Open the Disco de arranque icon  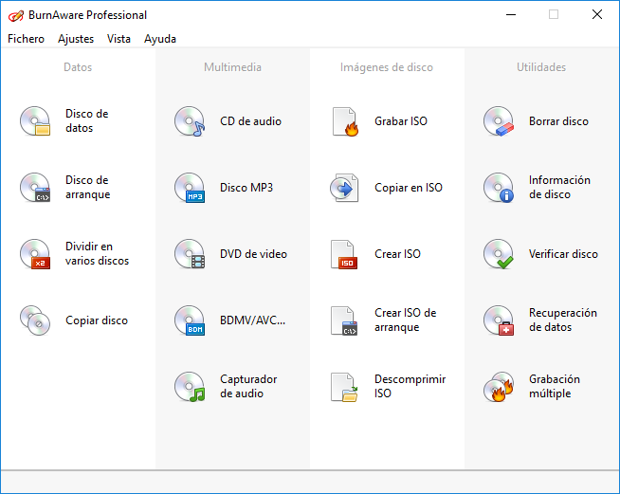click(x=35, y=188)
